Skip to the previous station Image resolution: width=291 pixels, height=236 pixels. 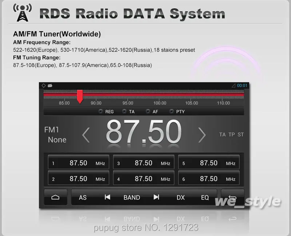[107, 197]
